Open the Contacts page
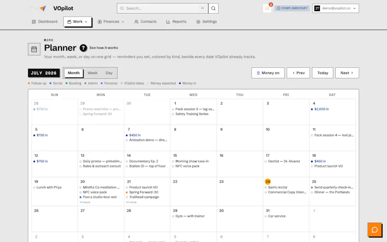This screenshot has height=242, width=387. pyautogui.click(x=146, y=22)
